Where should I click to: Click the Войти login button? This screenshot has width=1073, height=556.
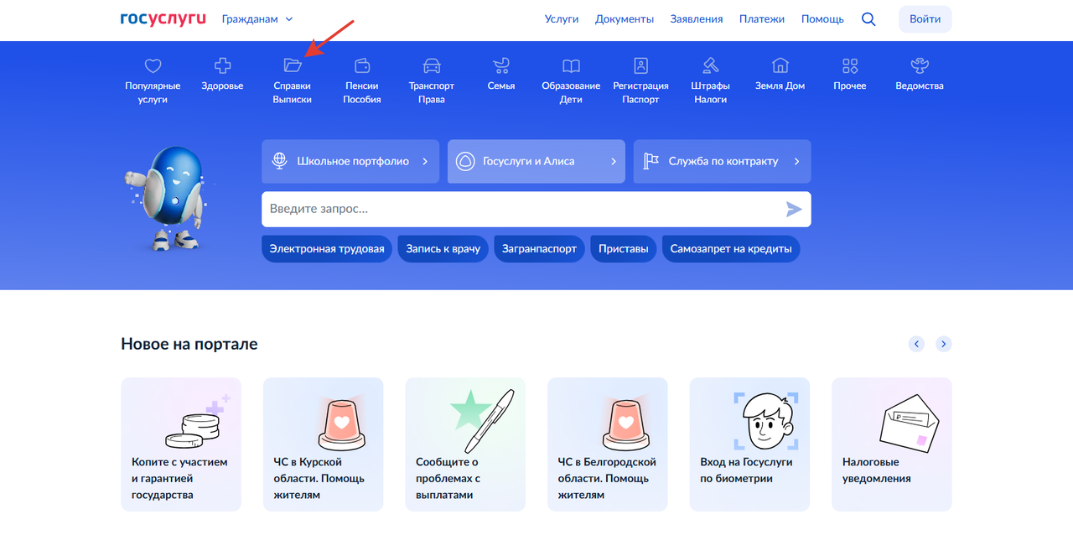(x=925, y=19)
